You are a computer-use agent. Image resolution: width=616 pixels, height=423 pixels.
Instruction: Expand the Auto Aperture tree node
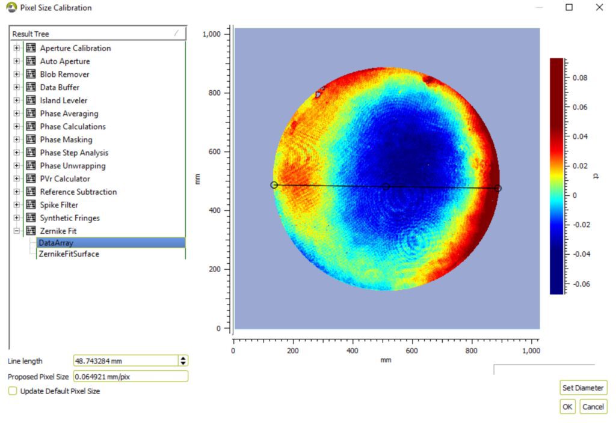(16, 61)
